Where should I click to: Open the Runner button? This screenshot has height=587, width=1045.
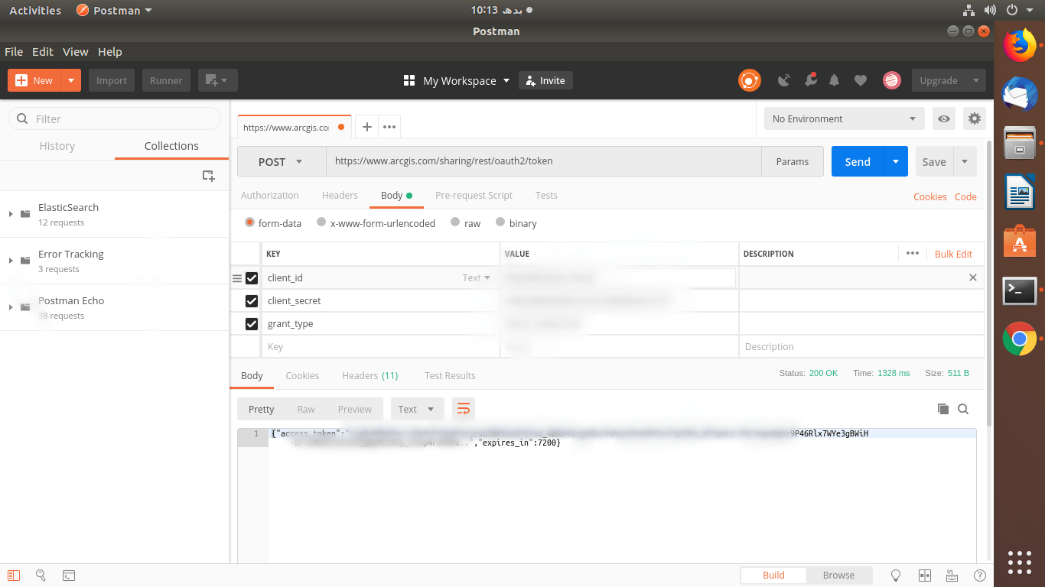pyautogui.click(x=166, y=80)
